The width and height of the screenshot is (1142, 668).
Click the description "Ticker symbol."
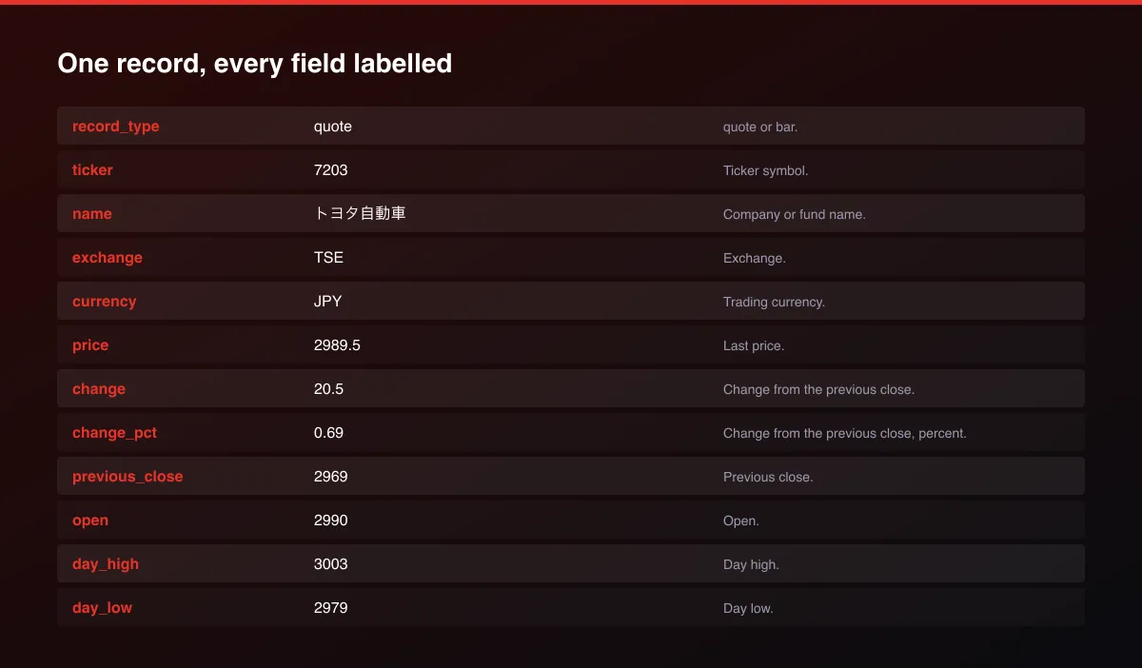(766, 170)
